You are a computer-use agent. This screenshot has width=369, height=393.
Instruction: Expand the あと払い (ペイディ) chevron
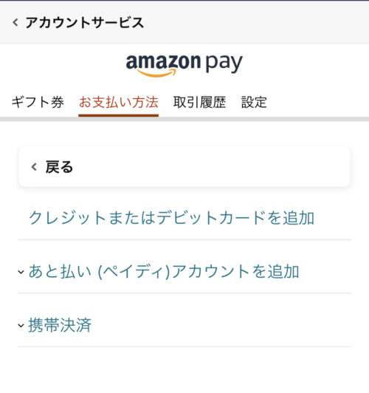click(x=21, y=272)
